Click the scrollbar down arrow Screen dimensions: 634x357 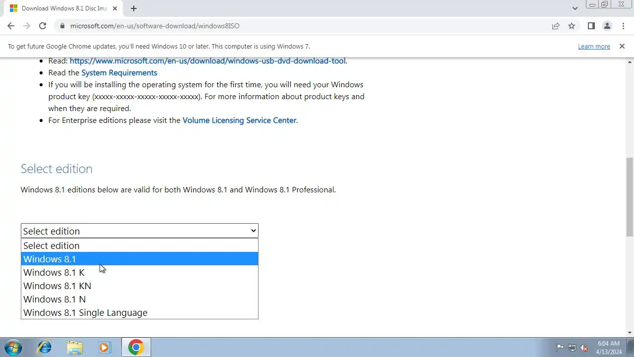pyautogui.click(x=630, y=333)
